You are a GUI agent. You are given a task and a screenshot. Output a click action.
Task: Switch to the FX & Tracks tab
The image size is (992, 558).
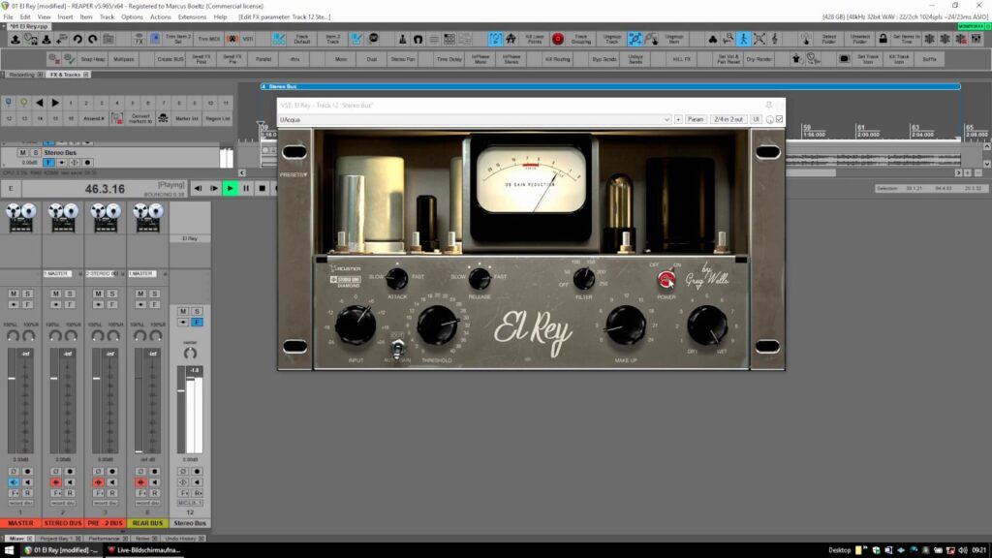pos(65,75)
